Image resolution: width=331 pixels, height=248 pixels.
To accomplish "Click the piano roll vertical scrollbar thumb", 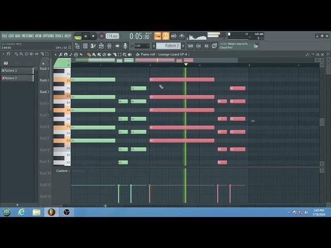I will 322,122.
